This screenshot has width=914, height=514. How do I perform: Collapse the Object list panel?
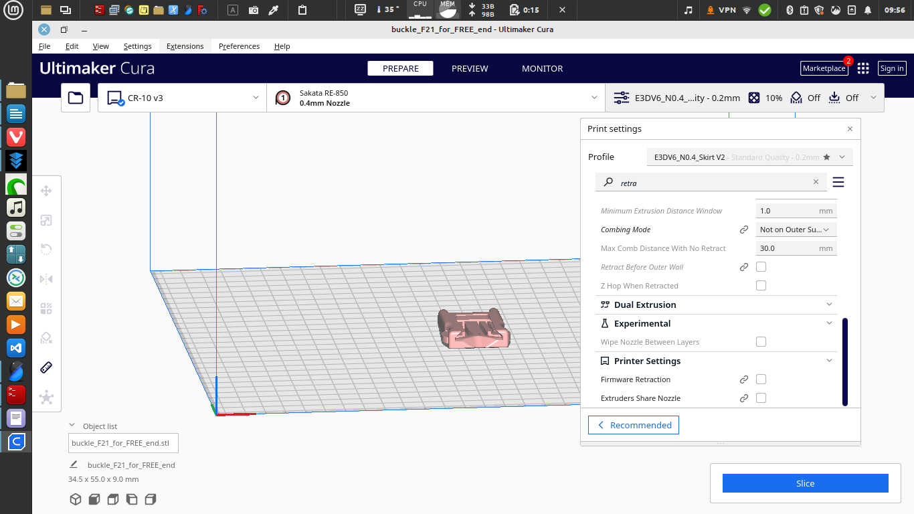point(72,426)
